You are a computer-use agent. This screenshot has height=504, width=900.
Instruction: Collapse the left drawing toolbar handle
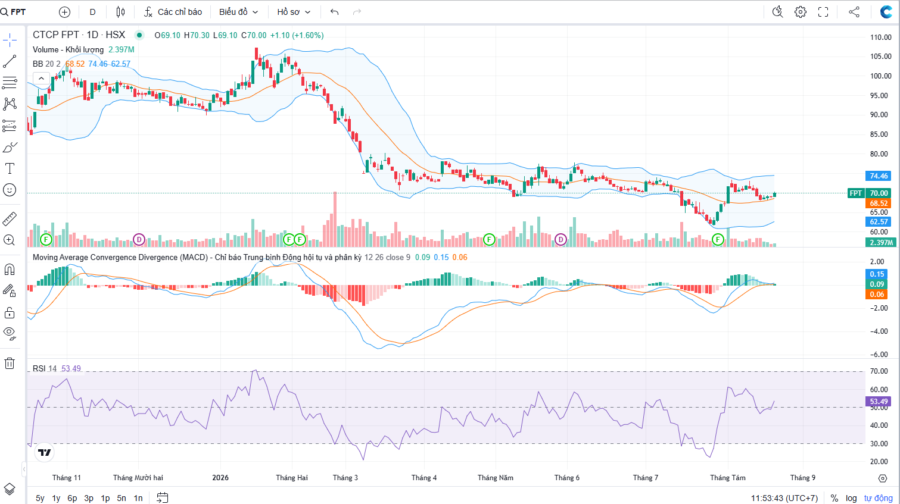point(24,469)
